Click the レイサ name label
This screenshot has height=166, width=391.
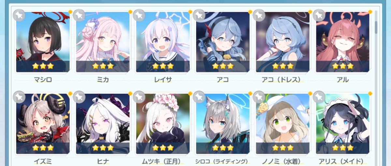pyautogui.click(x=163, y=79)
